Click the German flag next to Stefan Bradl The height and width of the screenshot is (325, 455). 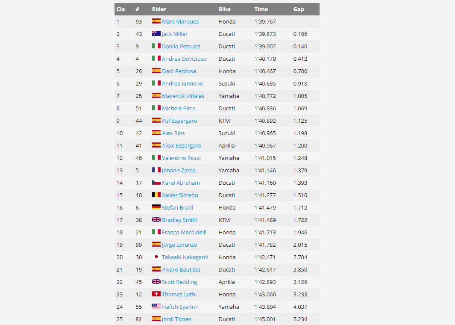(x=156, y=207)
